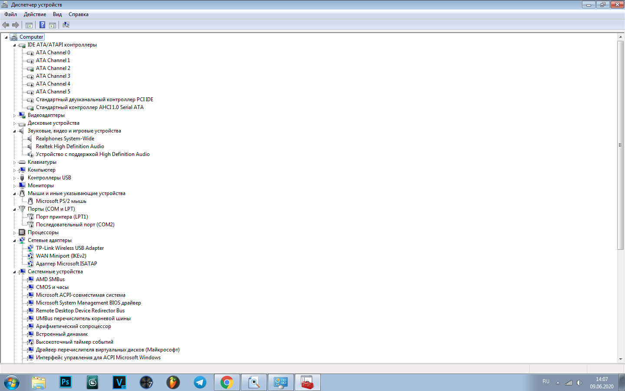Open the Действие menu

(x=35, y=14)
